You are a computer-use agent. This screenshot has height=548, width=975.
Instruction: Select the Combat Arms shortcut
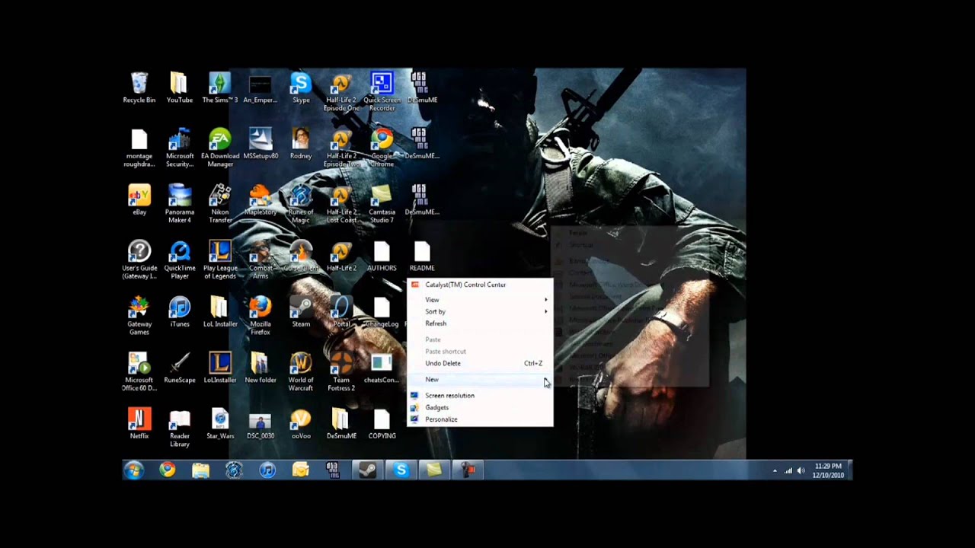pos(260,260)
